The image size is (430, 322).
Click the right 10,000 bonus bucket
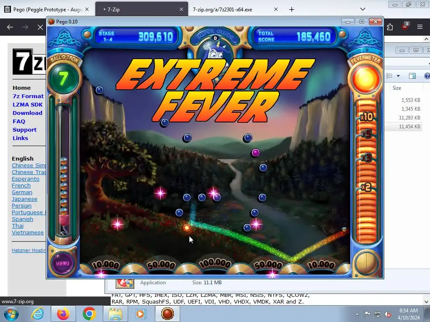pyautogui.click(x=321, y=265)
